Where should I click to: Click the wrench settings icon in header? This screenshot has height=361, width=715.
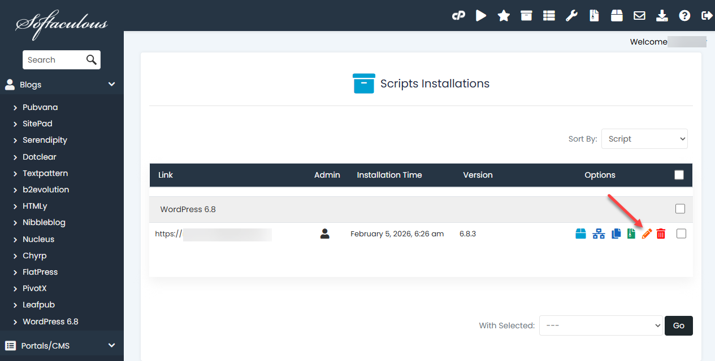(571, 16)
